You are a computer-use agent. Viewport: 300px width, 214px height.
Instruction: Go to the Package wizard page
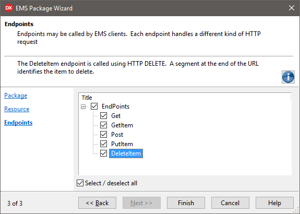point(16,96)
